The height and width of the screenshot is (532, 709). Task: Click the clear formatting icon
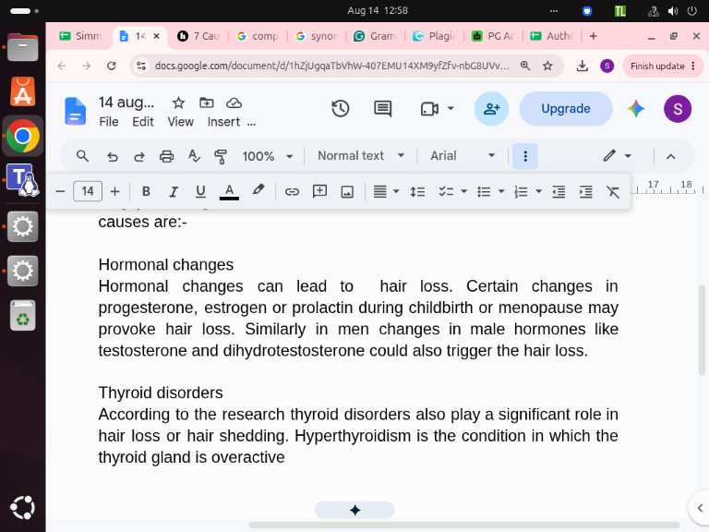(613, 192)
